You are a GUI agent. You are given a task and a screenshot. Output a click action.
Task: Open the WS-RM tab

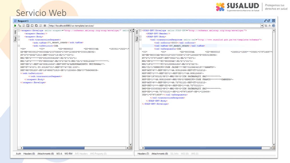(68, 154)
